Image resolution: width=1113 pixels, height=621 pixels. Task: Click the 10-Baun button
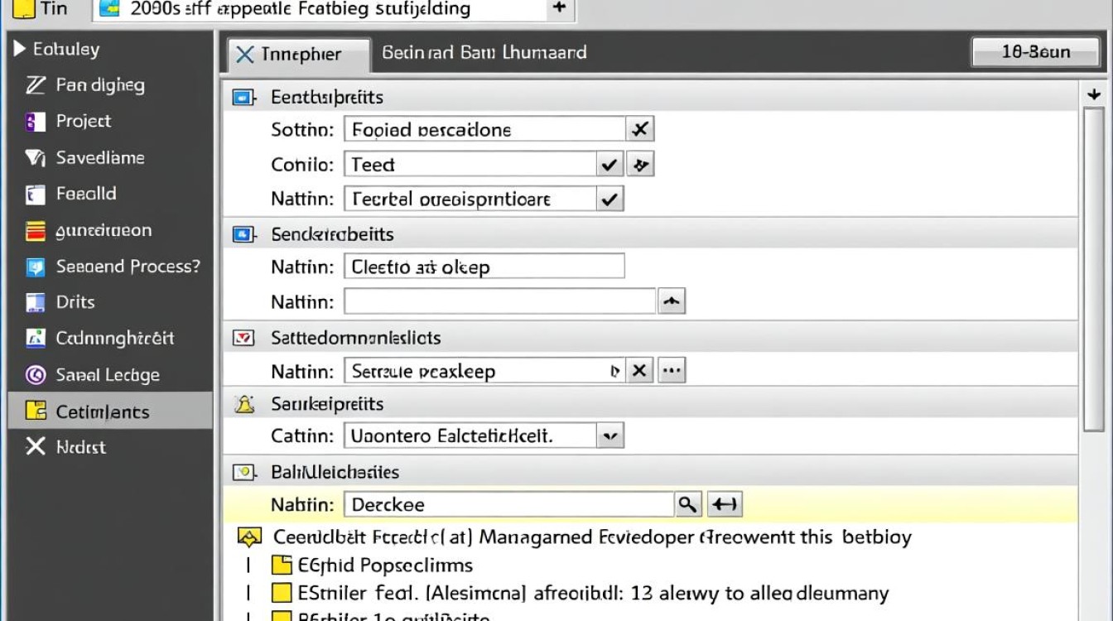[x=1035, y=52]
